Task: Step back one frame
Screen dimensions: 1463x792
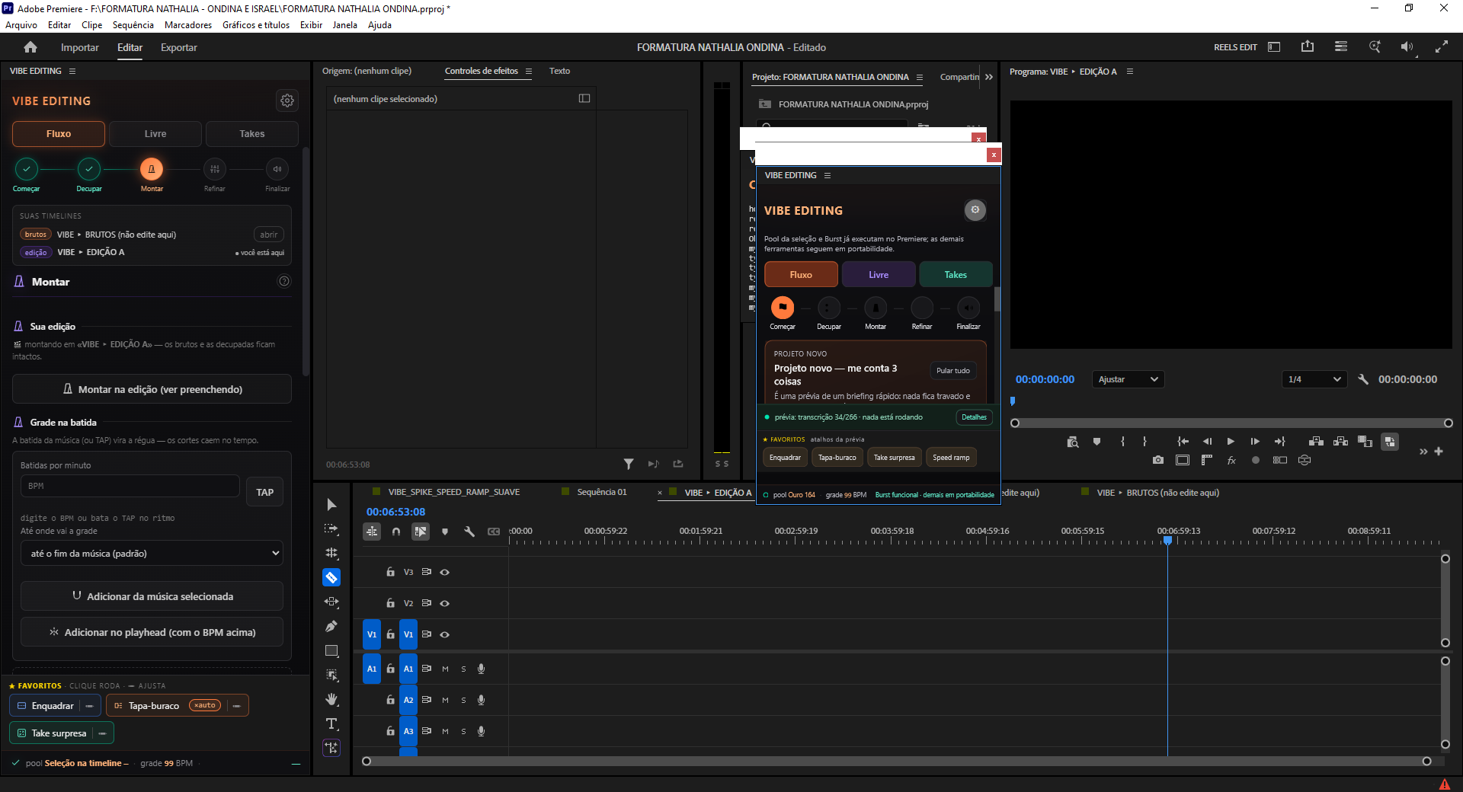Action: tap(1207, 442)
